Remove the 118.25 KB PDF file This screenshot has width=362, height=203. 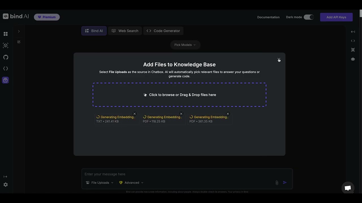click(181, 114)
